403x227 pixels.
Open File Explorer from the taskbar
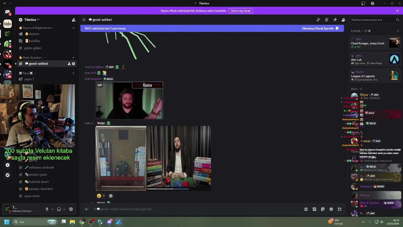pyautogui.click(x=72, y=222)
